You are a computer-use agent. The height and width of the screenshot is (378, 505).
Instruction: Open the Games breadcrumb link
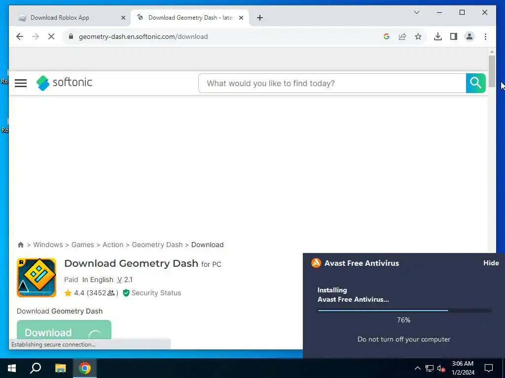pos(83,245)
